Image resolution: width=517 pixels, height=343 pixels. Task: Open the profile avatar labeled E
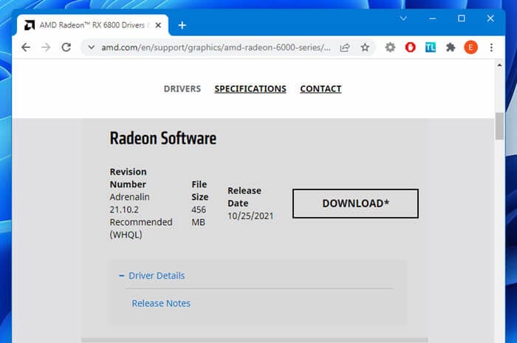[x=471, y=47]
